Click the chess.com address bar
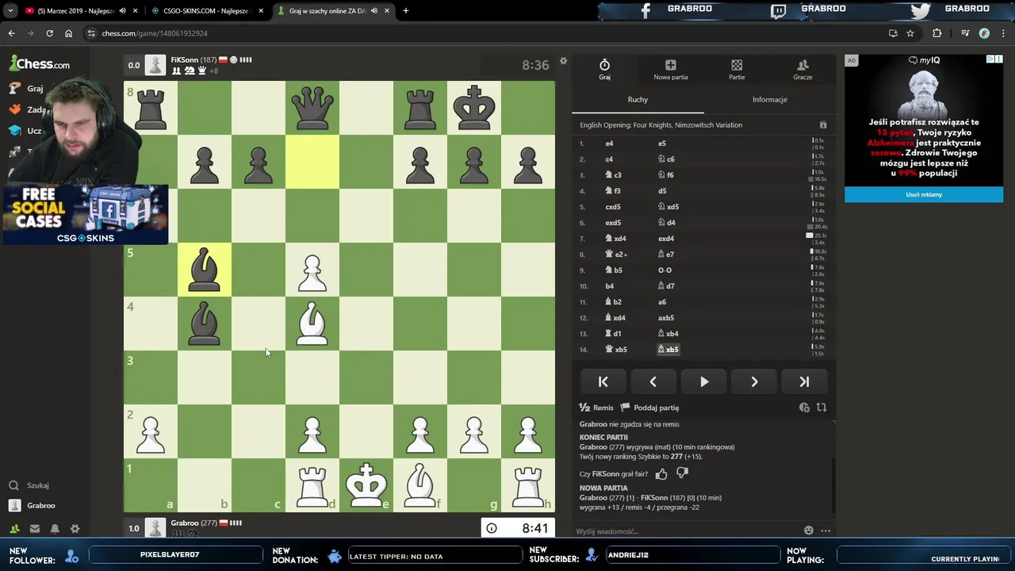The image size is (1015, 571). (484, 33)
